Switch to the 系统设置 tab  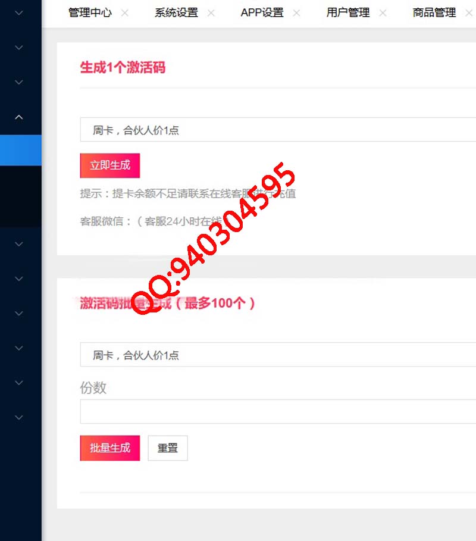176,12
